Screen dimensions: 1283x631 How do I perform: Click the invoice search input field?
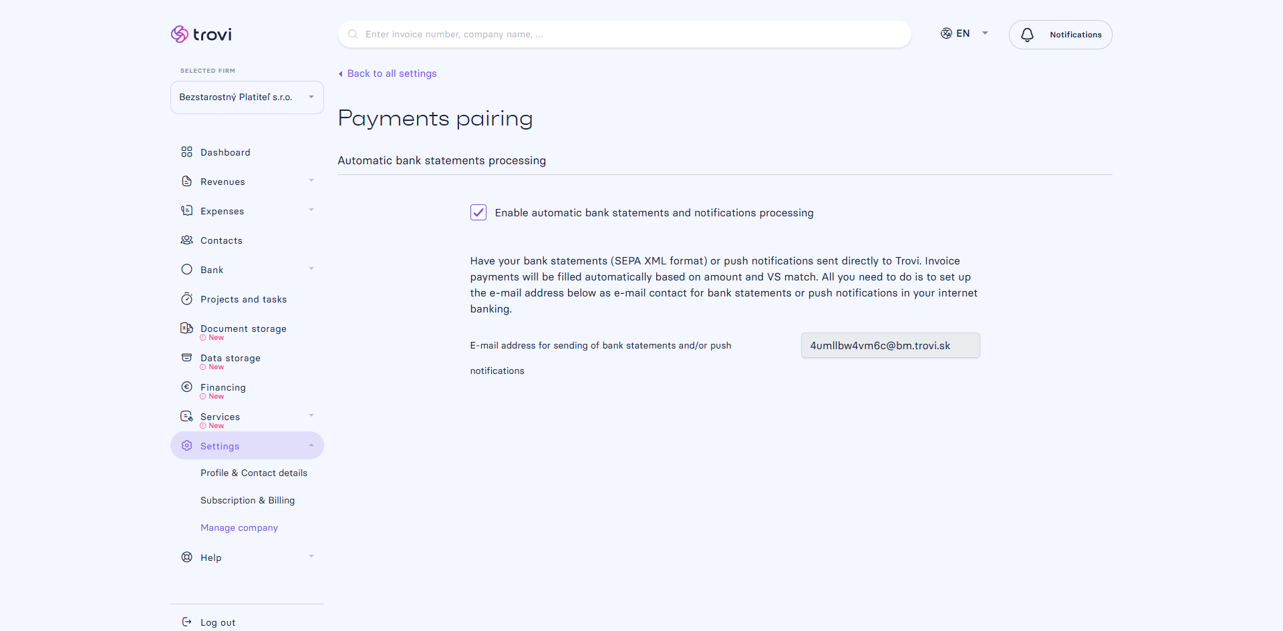[625, 34]
